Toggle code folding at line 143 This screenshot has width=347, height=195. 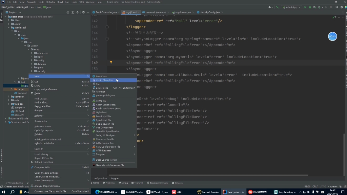107,27
